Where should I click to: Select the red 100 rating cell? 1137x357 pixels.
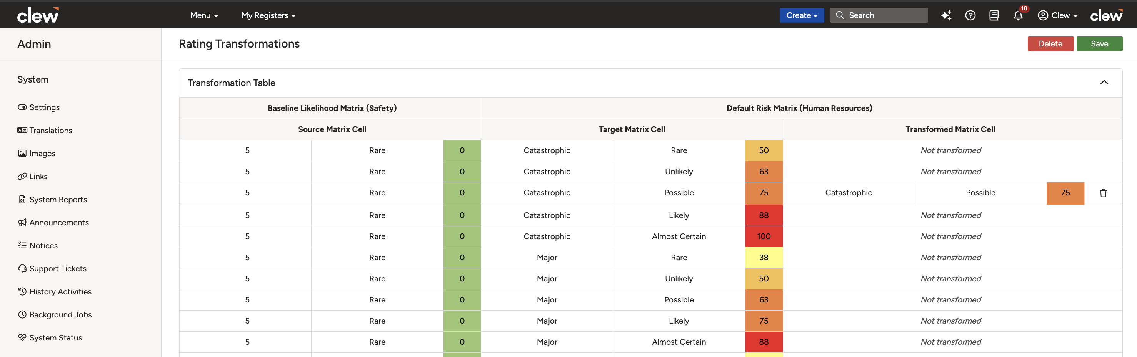point(764,236)
